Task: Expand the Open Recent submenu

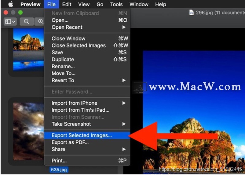Action: [x=87, y=27]
